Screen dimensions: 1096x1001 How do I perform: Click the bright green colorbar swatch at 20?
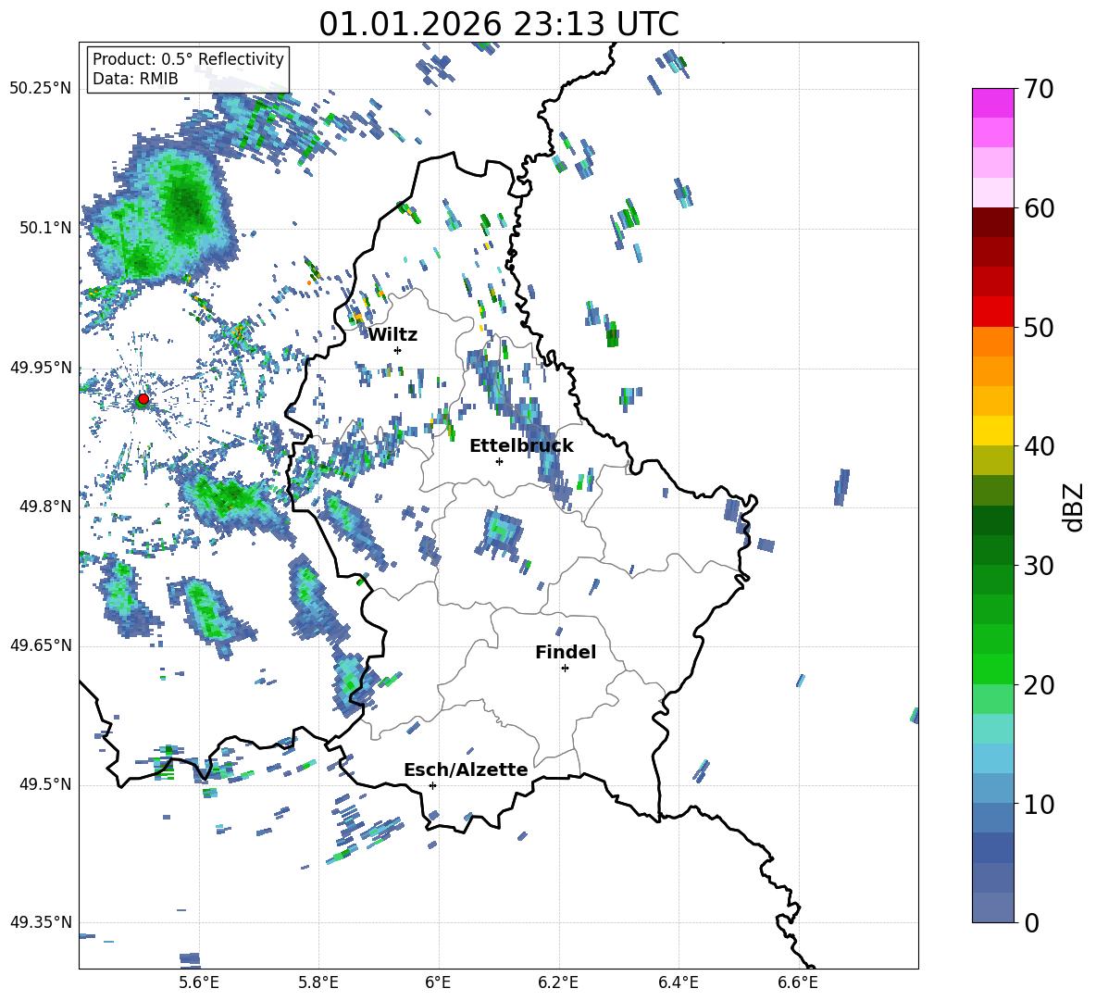[992, 669]
